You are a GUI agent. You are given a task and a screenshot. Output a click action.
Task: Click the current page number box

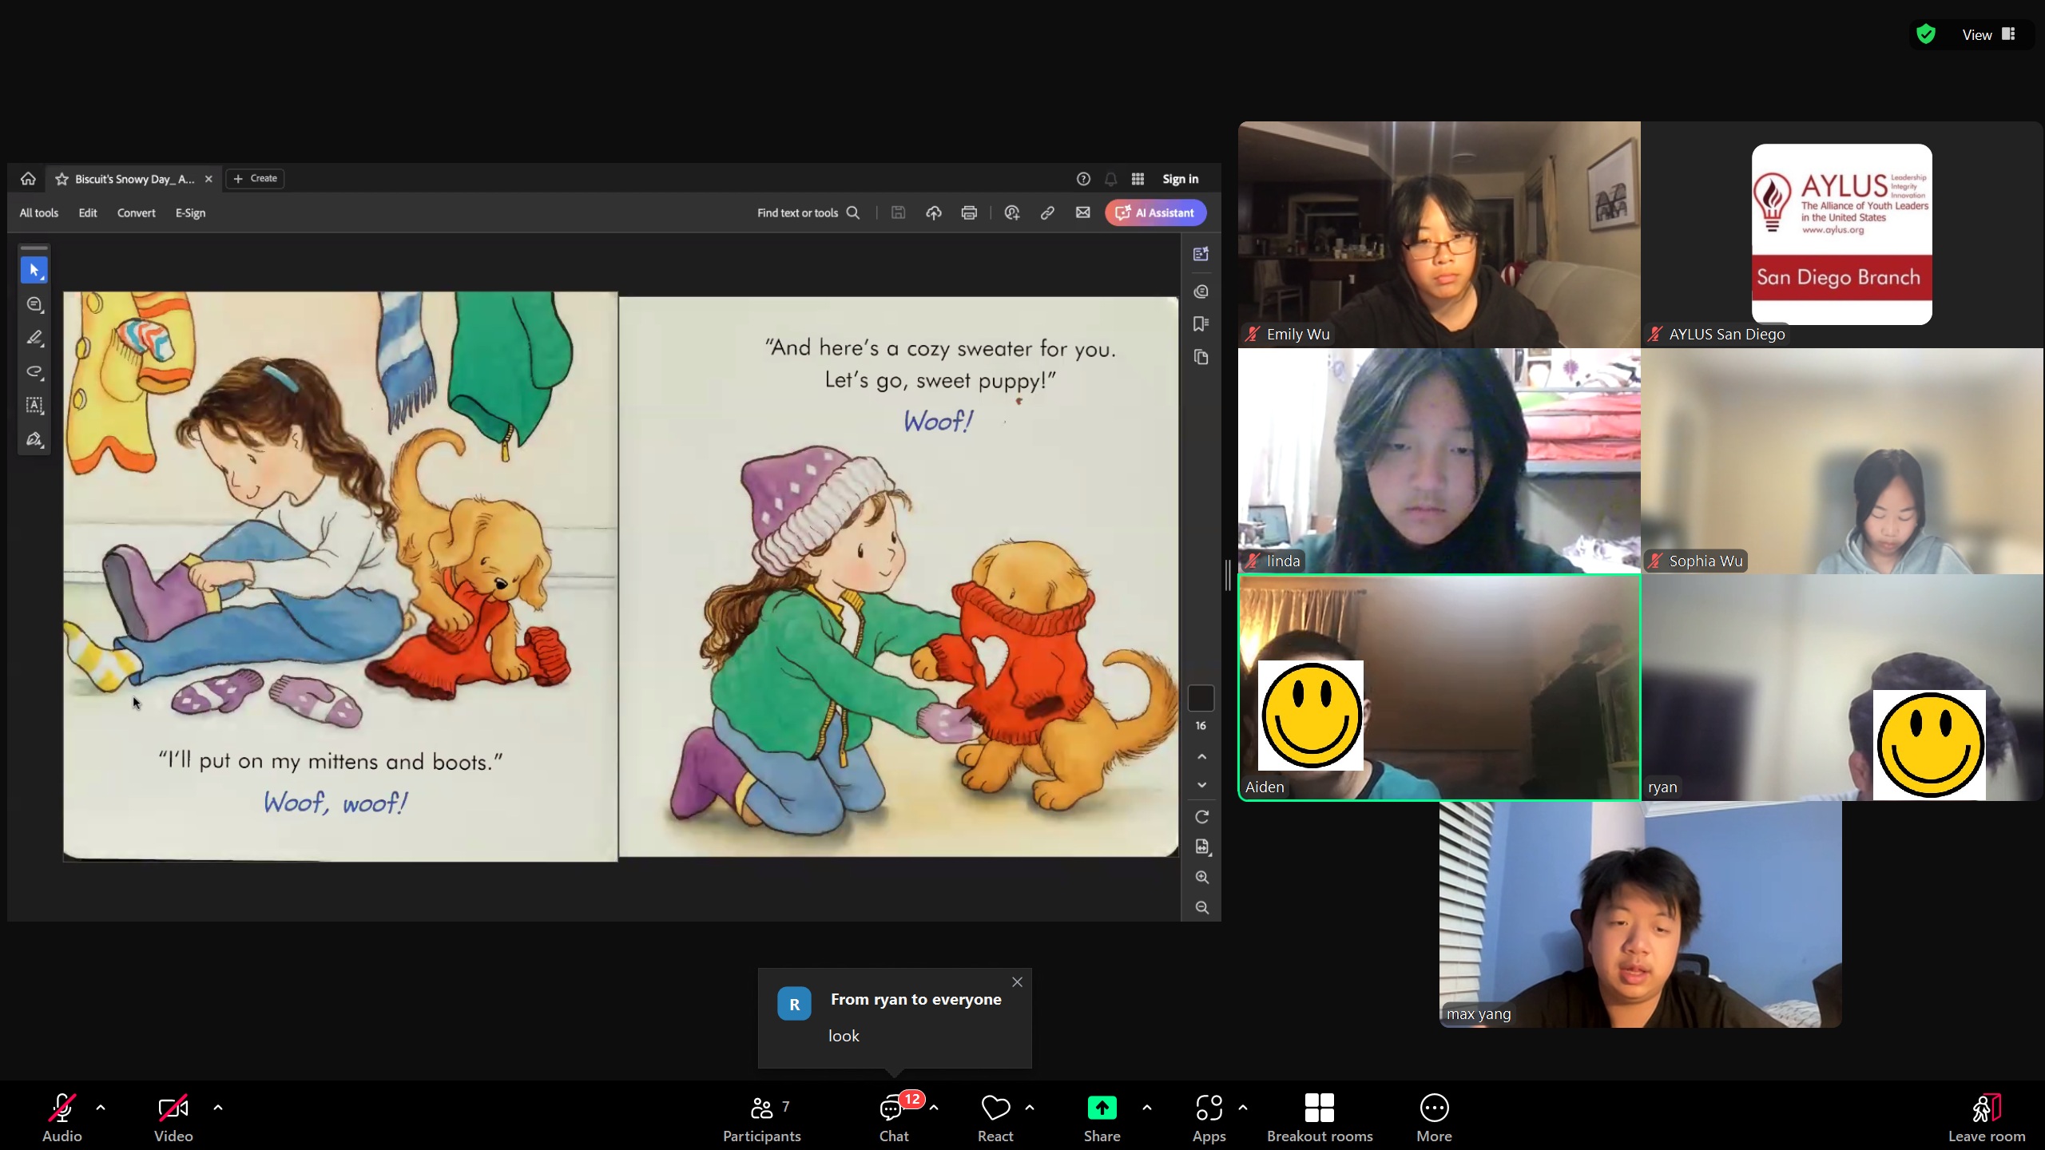[x=1201, y=698]
